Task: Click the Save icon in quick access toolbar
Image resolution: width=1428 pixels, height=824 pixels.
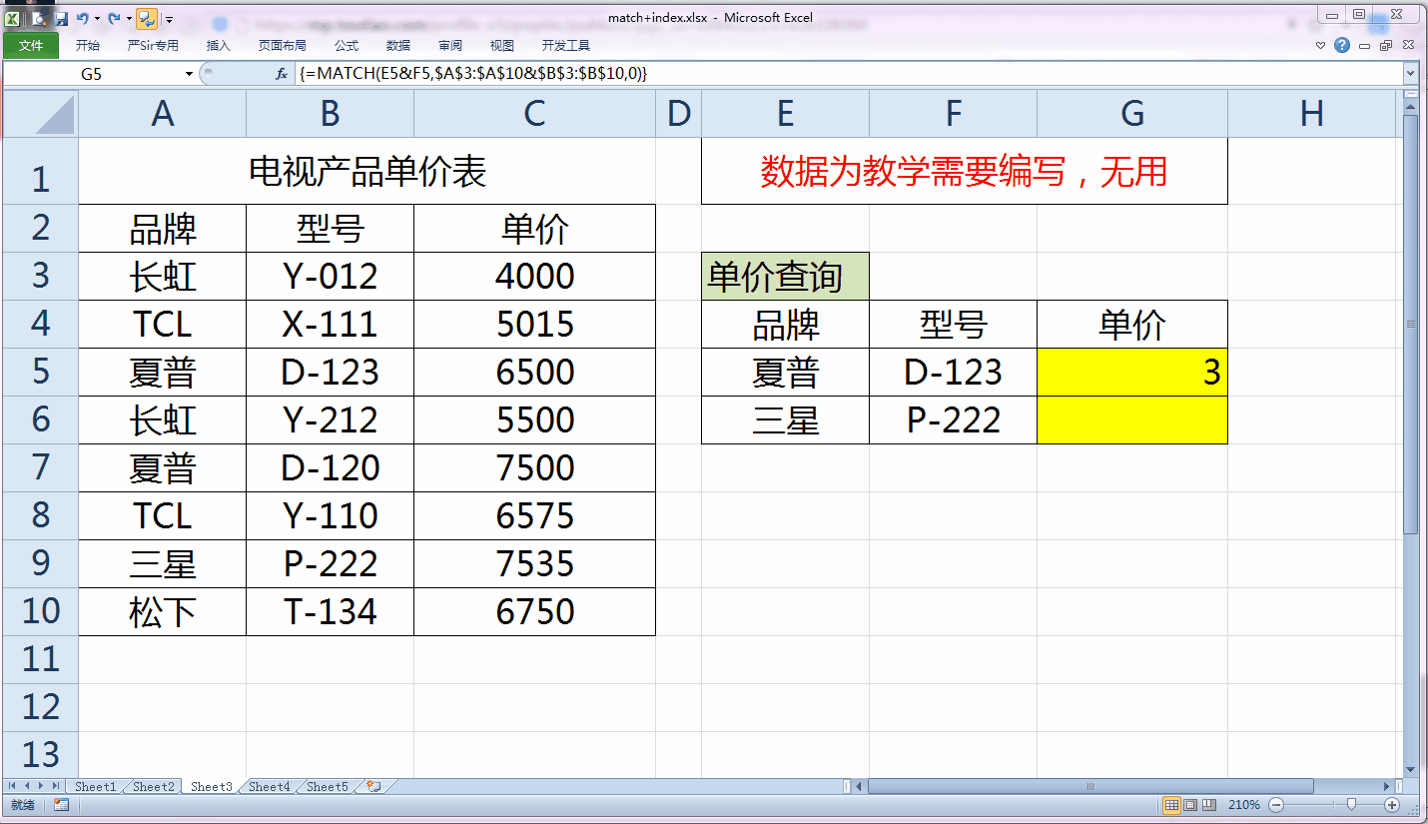Action: pyautogui.click(x=62, y=19)
